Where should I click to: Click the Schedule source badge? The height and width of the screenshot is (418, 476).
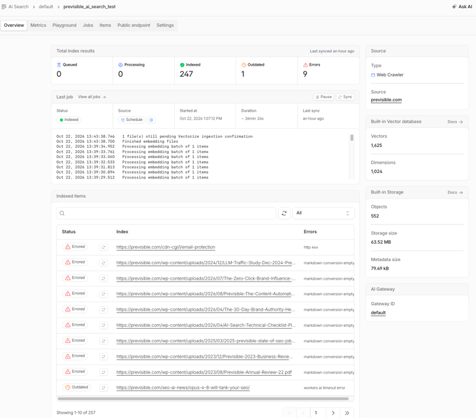coord(132,120)
